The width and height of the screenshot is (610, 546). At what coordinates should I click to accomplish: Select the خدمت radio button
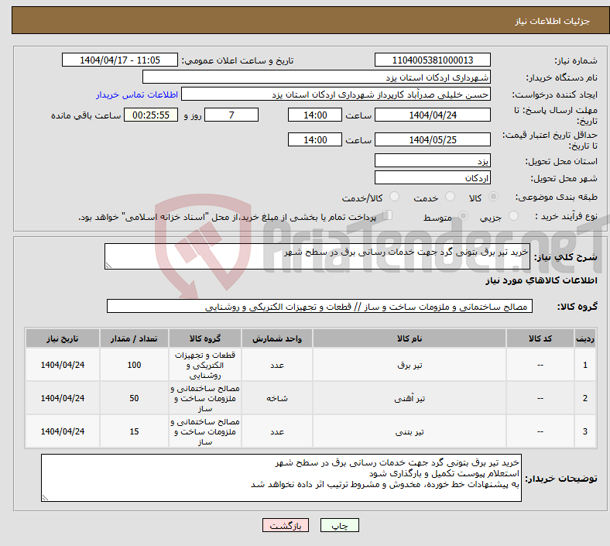(450, 197)
